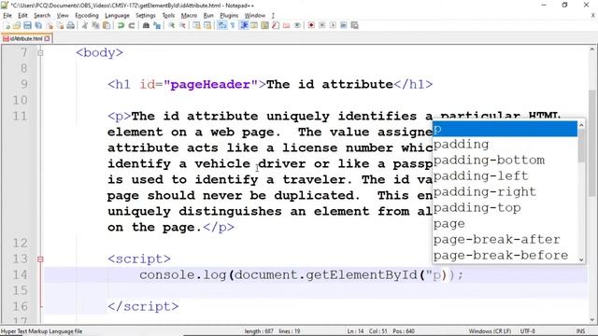Choose 'page-break-after' in autocomplete popup
This screenshot has height=336, width=598.
pyautogui.click(x=505, y=240)
